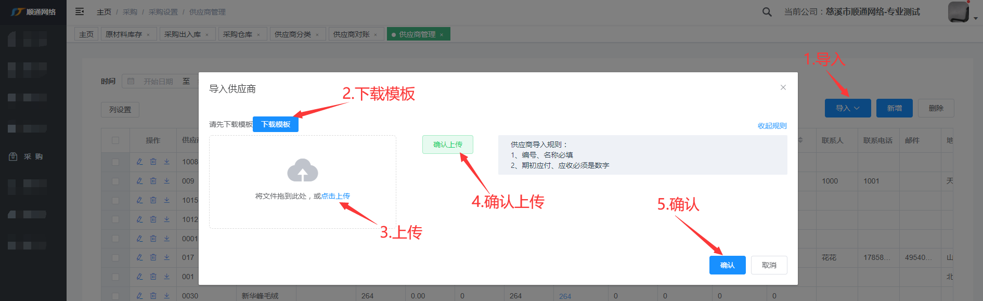Viewport: 983px width, 301px height.
Task: Check the checkbox for supplier row 017
Action: tap(115, 258)
